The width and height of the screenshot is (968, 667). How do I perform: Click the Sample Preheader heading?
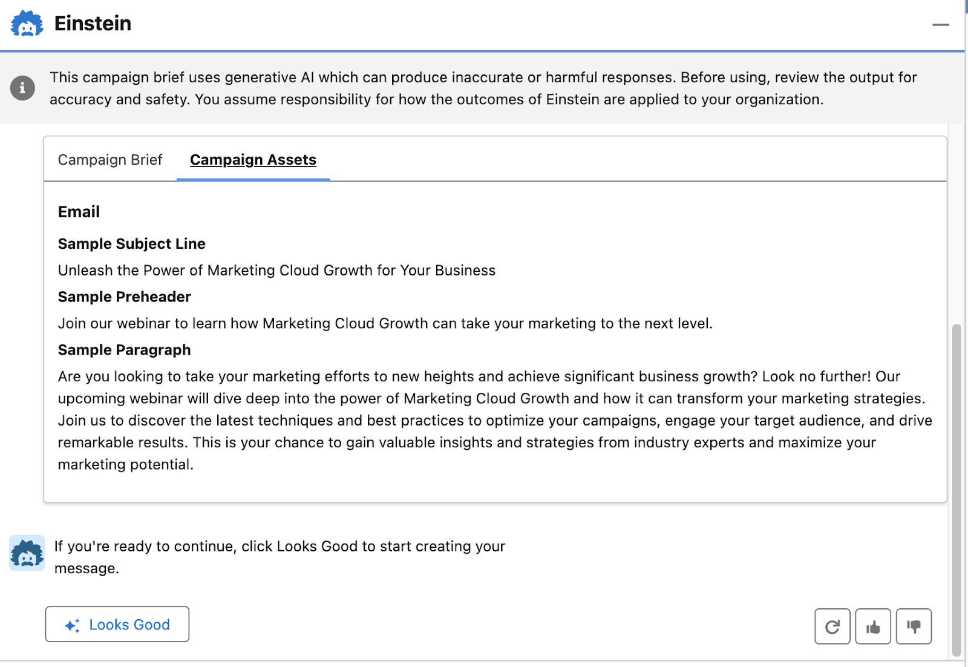click(x=125, y=297)
